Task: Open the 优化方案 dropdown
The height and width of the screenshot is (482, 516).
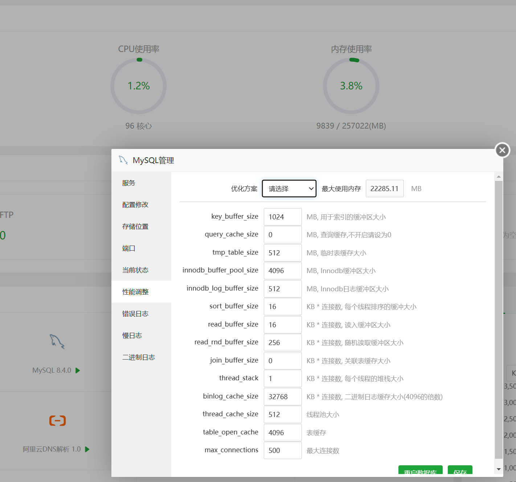Action: (x=289, y=189)
